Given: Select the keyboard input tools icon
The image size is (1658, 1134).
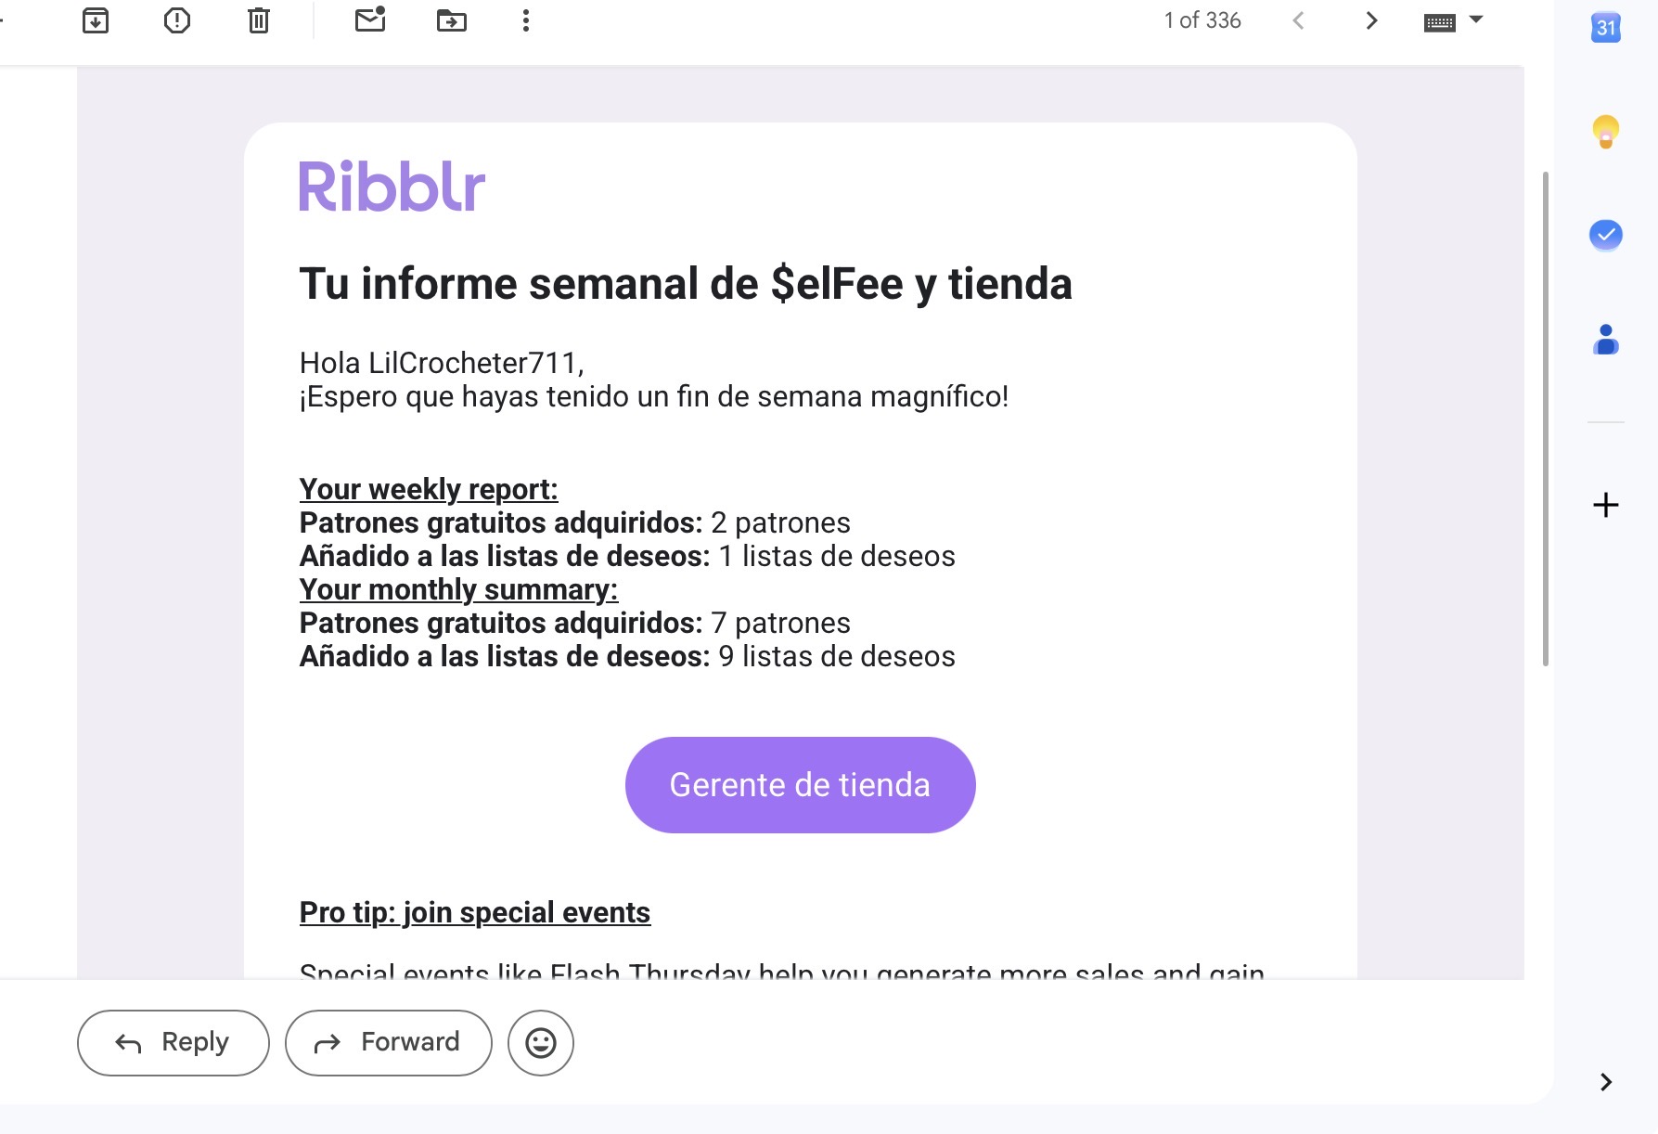Looking at the screenshot, I should [x=1440, y=22].
